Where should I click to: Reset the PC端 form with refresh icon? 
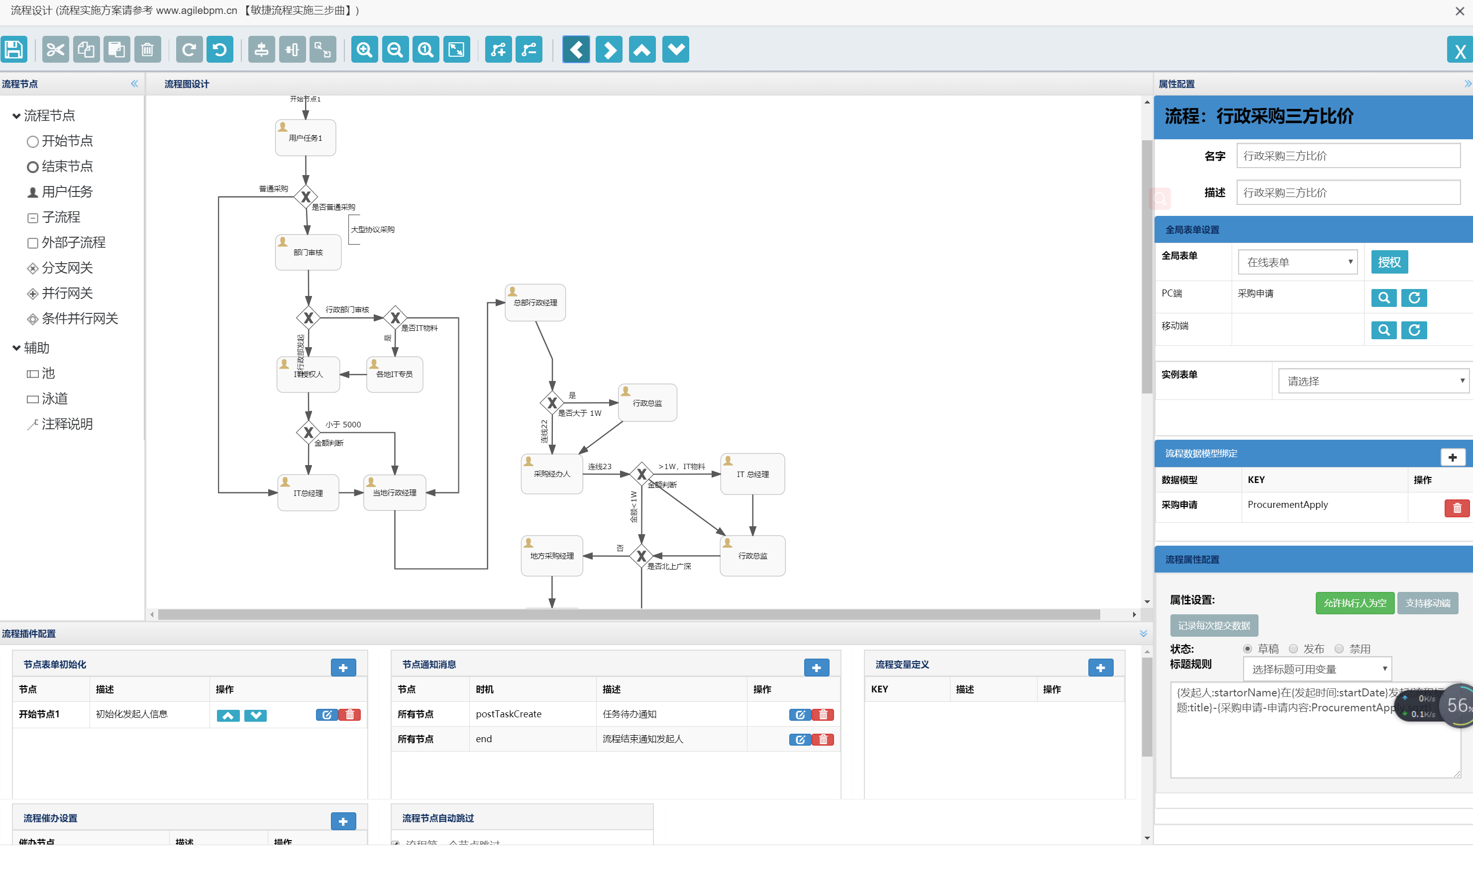pos(1414,297)
